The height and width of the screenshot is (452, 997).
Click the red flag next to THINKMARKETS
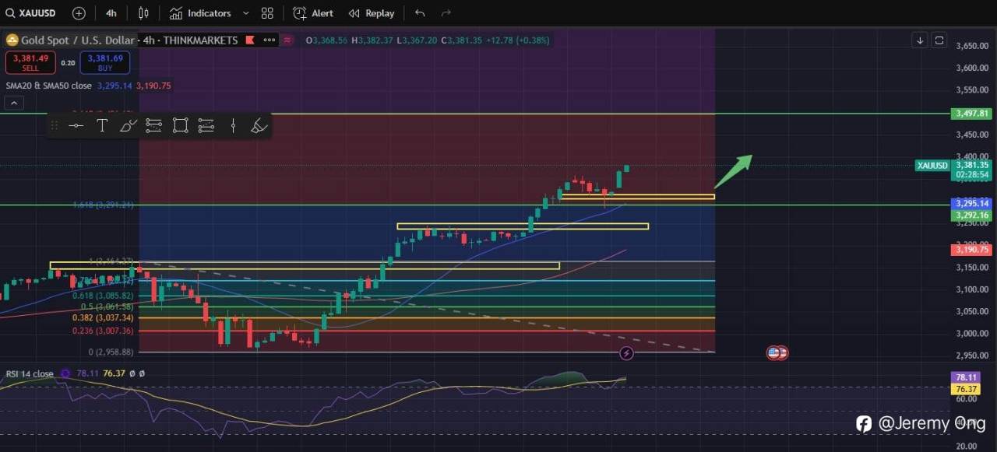point(249,40)
